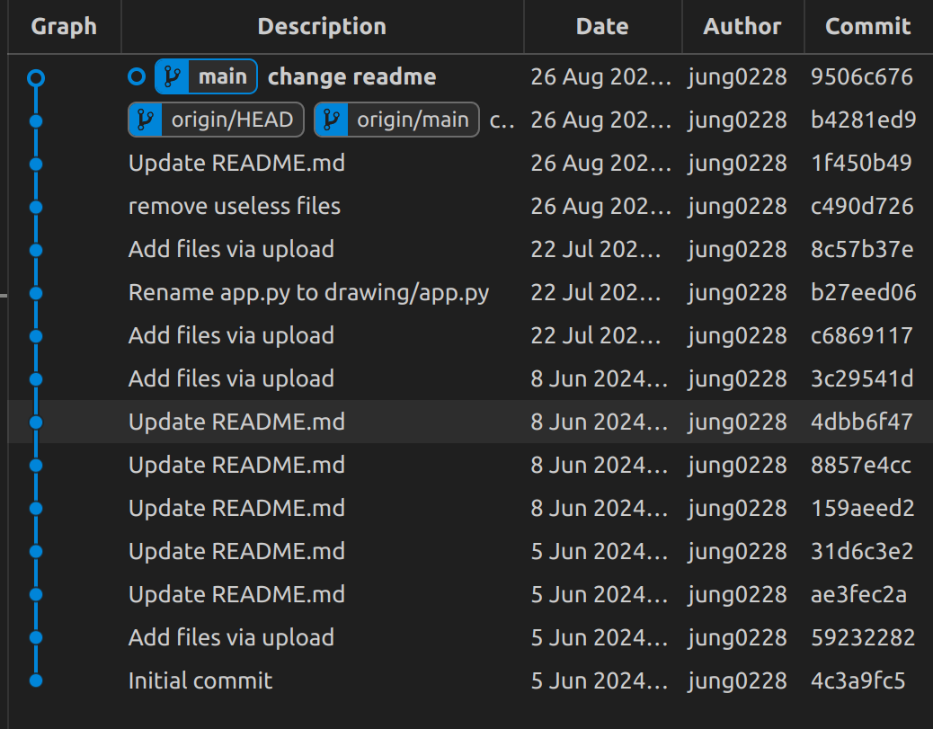
Task: Click the graph node of commit 1f450b49
Action: tap(36, 164)
